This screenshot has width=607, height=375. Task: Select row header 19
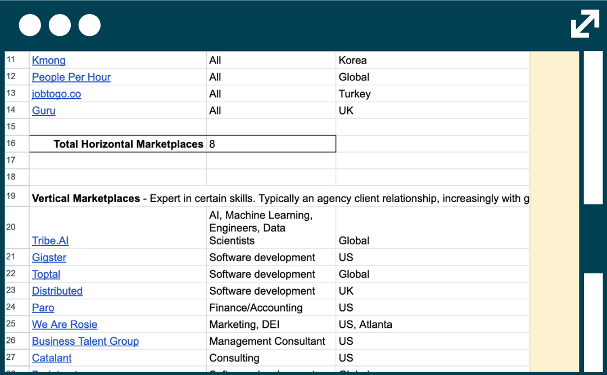click(17, 196)
